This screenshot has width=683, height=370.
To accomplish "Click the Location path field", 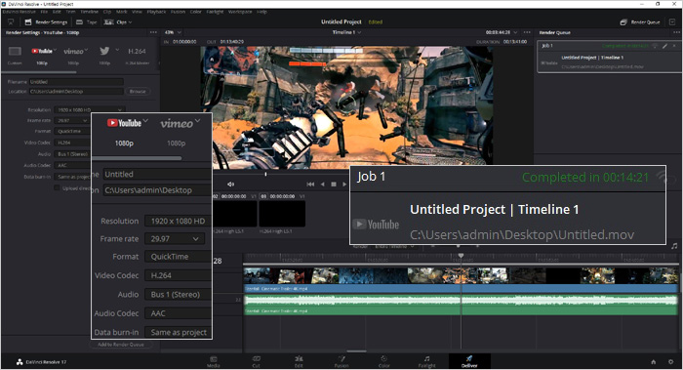I will point(76,91).
